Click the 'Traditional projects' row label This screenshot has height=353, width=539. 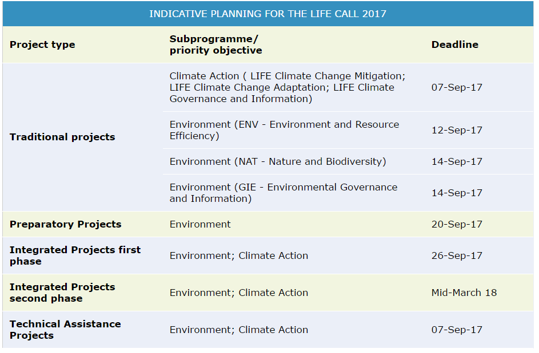62,137
